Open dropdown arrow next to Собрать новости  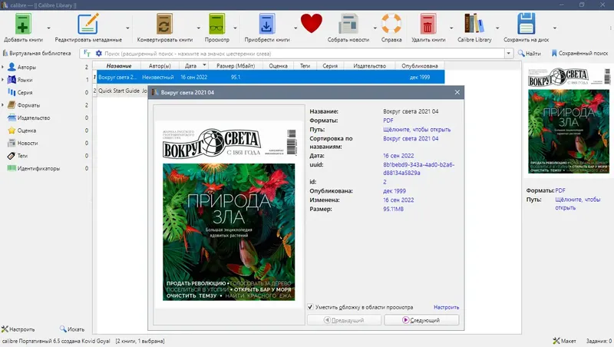click(x=375, y=28)
